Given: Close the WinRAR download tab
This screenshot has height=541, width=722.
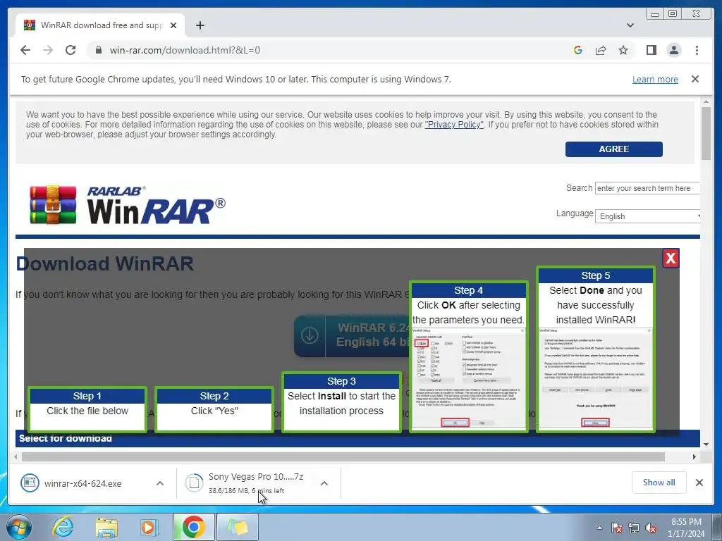Looking at the screenshot, I should point(173,25).
